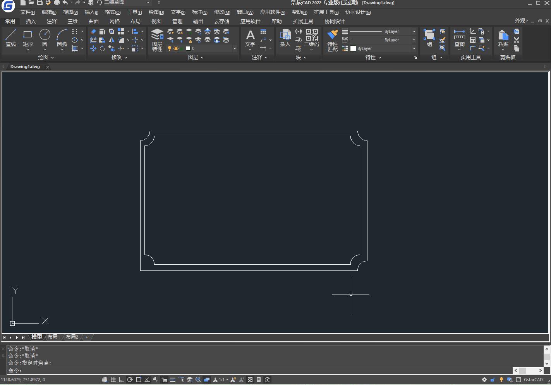
Task: Toggle grid display in status bar
Action: click(113, 380)
